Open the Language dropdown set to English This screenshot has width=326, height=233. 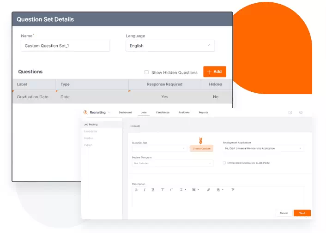pyautogui.click(x=170, y=46)
